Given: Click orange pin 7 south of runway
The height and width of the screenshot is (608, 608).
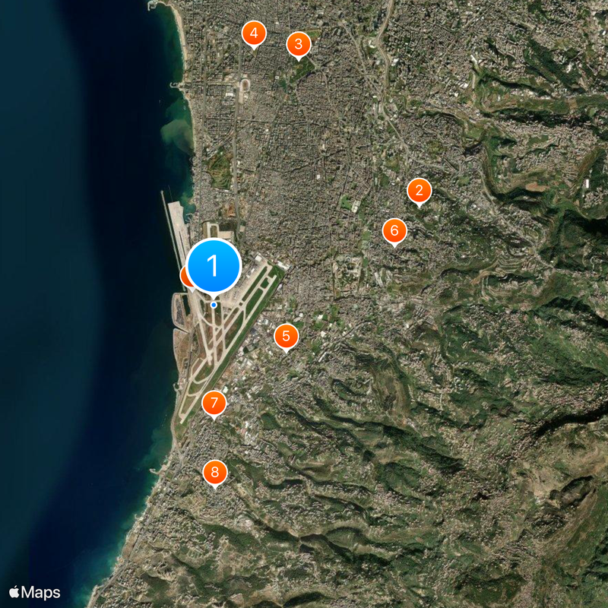Looking at the screenshot, I should (x=214, y=402).
